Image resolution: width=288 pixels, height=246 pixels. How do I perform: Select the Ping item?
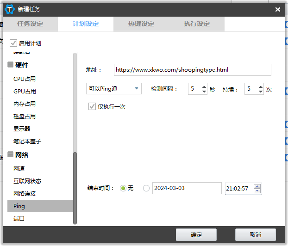coord(40,206)
